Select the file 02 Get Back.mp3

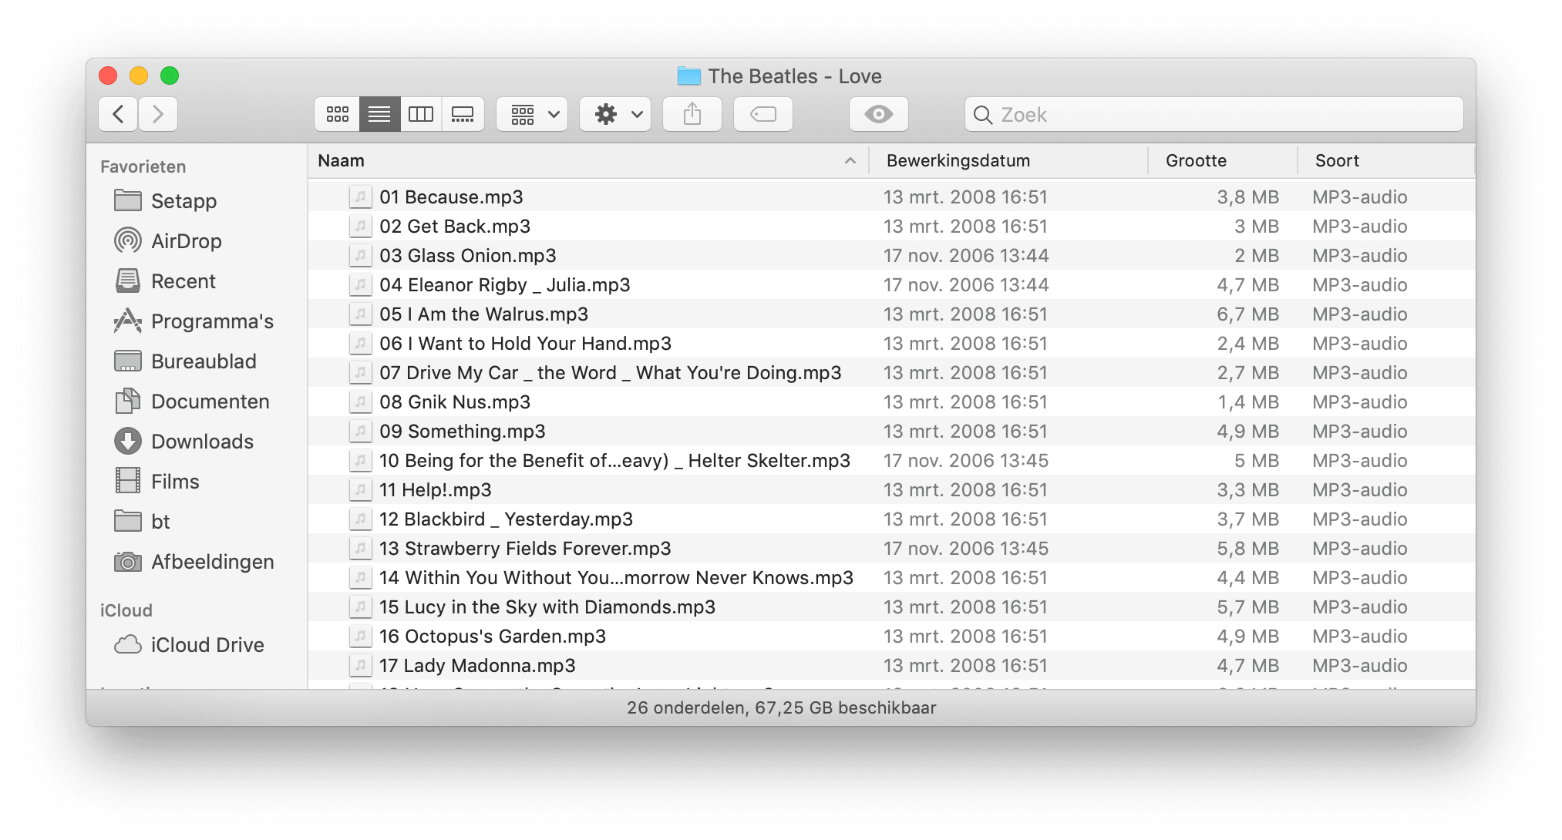(891, 227)
